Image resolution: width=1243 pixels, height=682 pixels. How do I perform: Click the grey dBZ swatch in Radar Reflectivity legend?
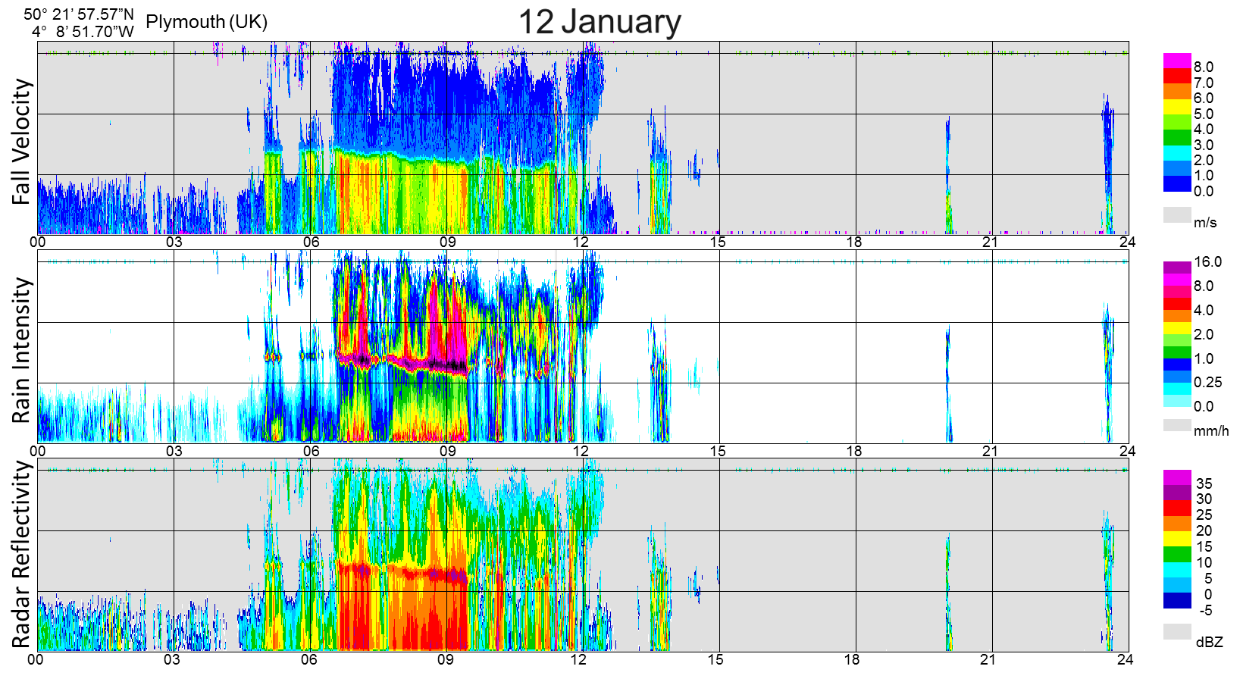coord(1177,631)
